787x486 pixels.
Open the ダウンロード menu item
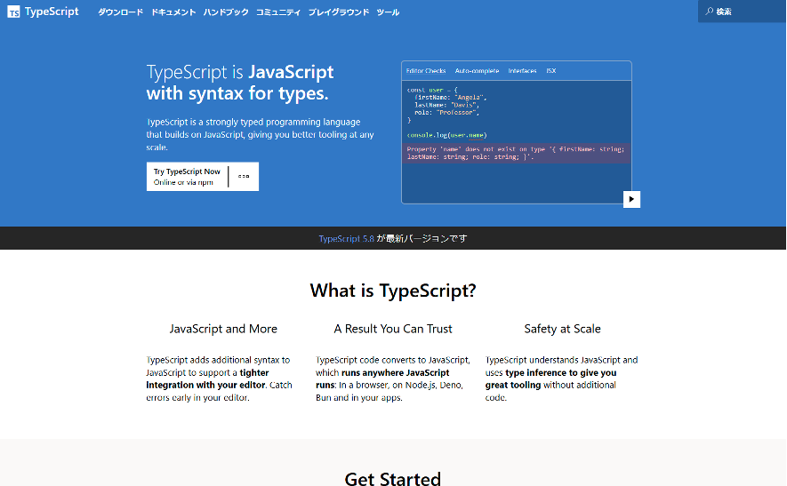click(x=120, y=12)
